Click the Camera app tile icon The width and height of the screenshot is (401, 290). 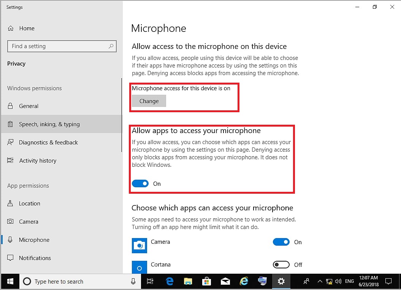point(139,246)
